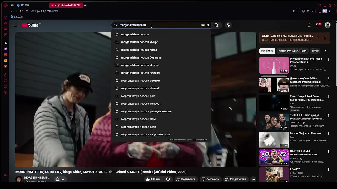Open the Розовое Вино 2 video thumbnail
This screenshot has height=189, width=337.
tap(274, 65)
